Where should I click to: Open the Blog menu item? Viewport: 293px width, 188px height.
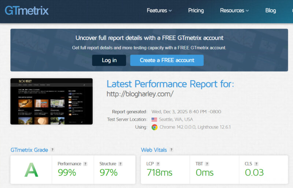pos(271,11)
